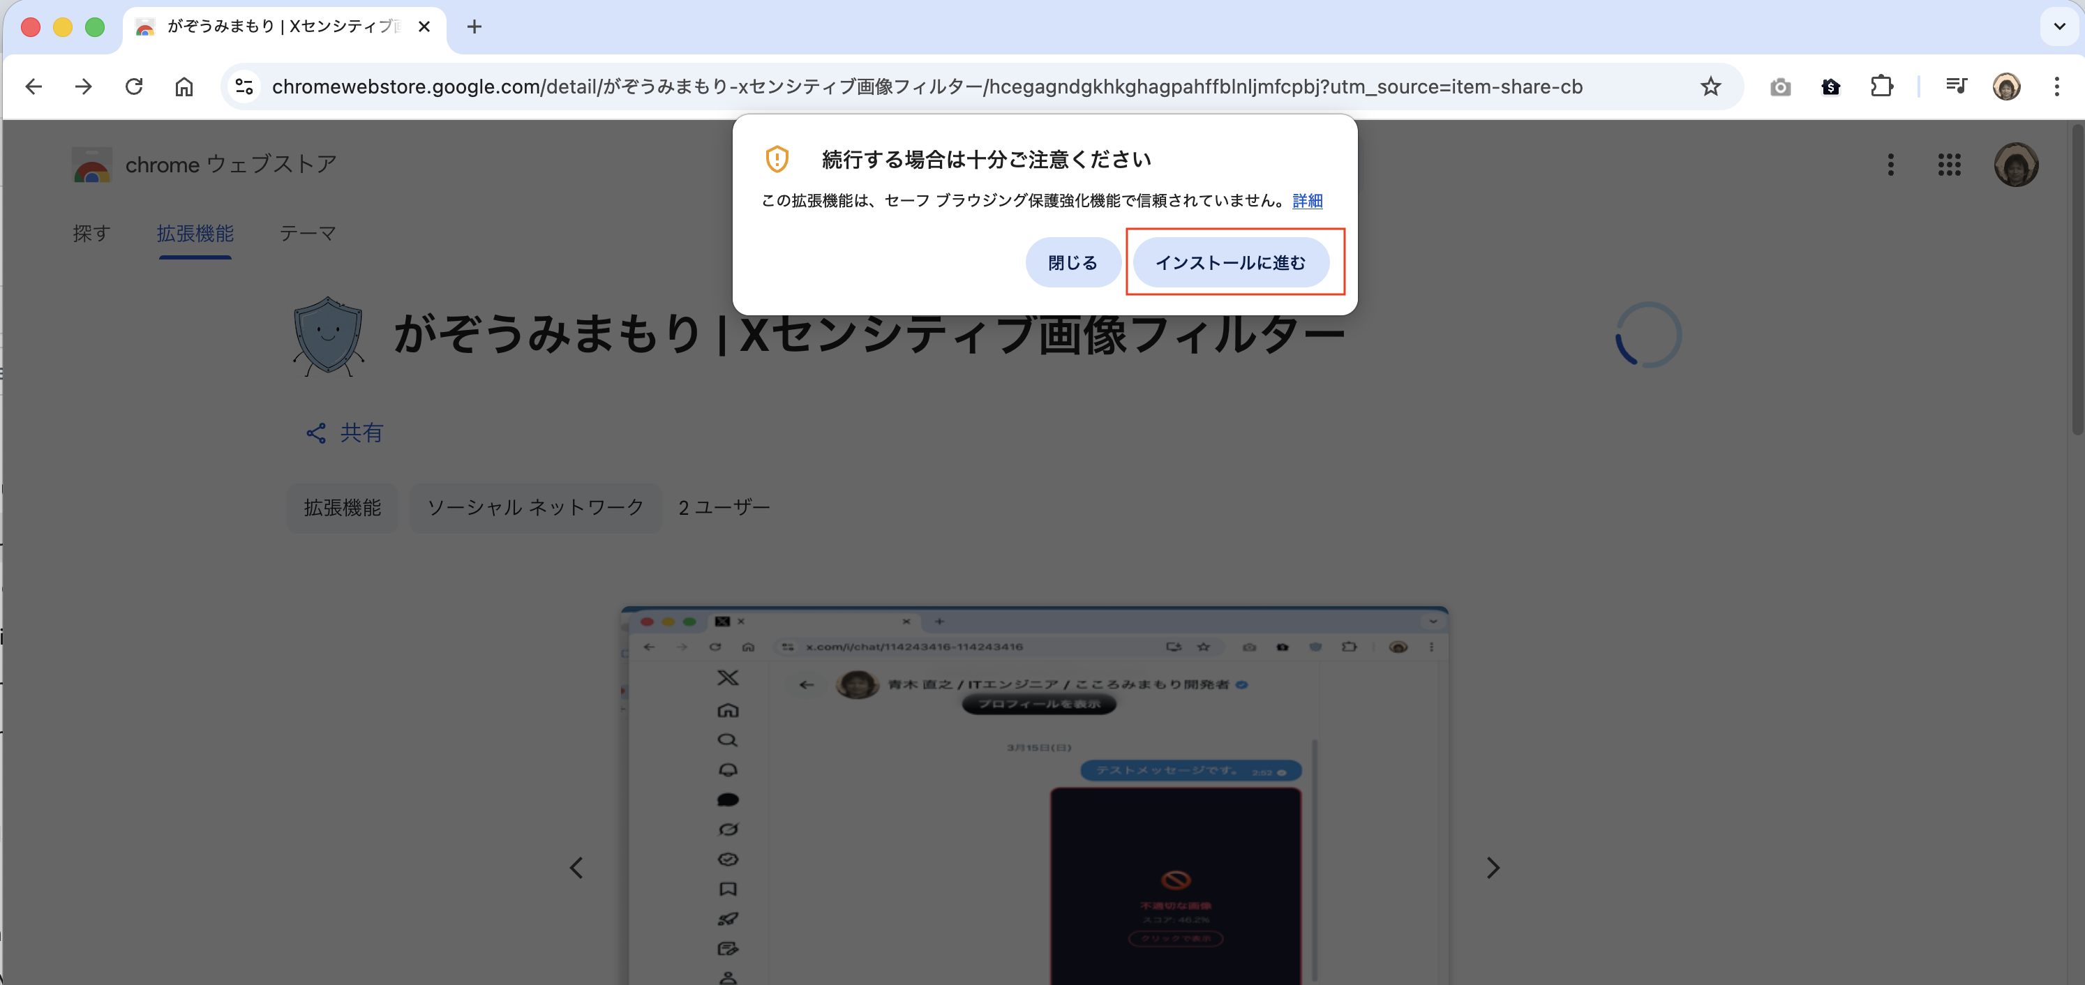Open Chrome's three-dot browser menu

coord(2056,87)
